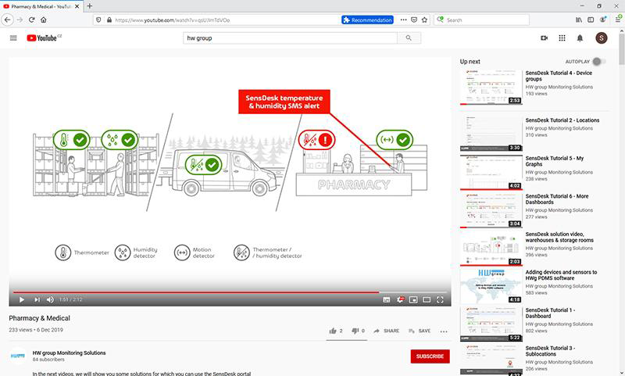This screenshot has width=625, height=376.
Task: Enter full screen mode
Action: 440,299
